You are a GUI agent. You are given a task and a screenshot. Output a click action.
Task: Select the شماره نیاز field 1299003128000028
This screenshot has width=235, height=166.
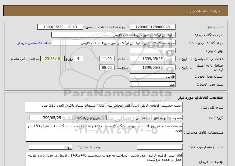coord(152,27)
